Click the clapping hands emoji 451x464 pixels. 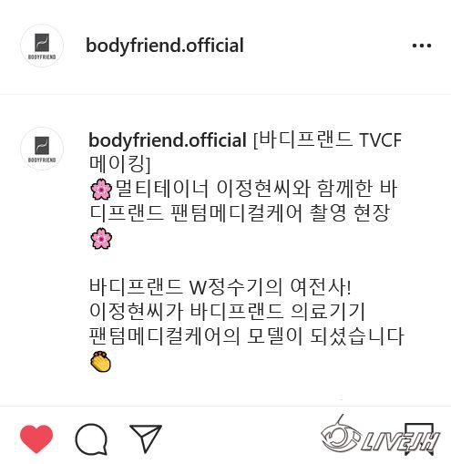pos(101,361)
